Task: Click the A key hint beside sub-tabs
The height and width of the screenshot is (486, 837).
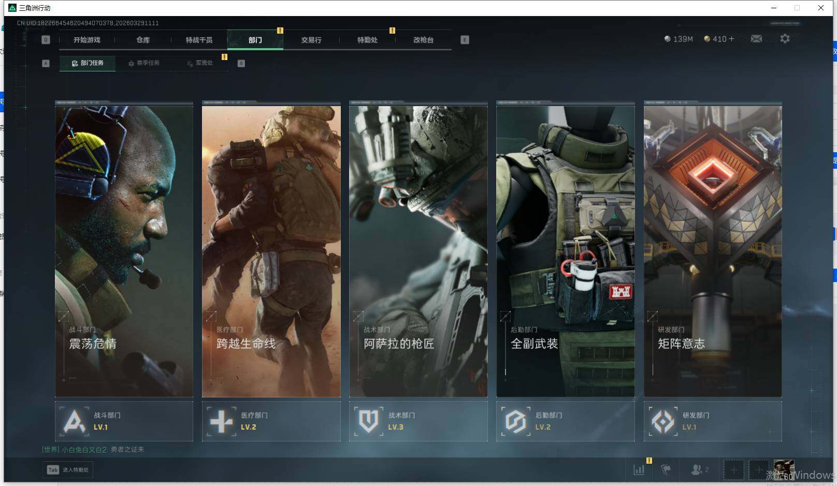Action: pos(46,63)
